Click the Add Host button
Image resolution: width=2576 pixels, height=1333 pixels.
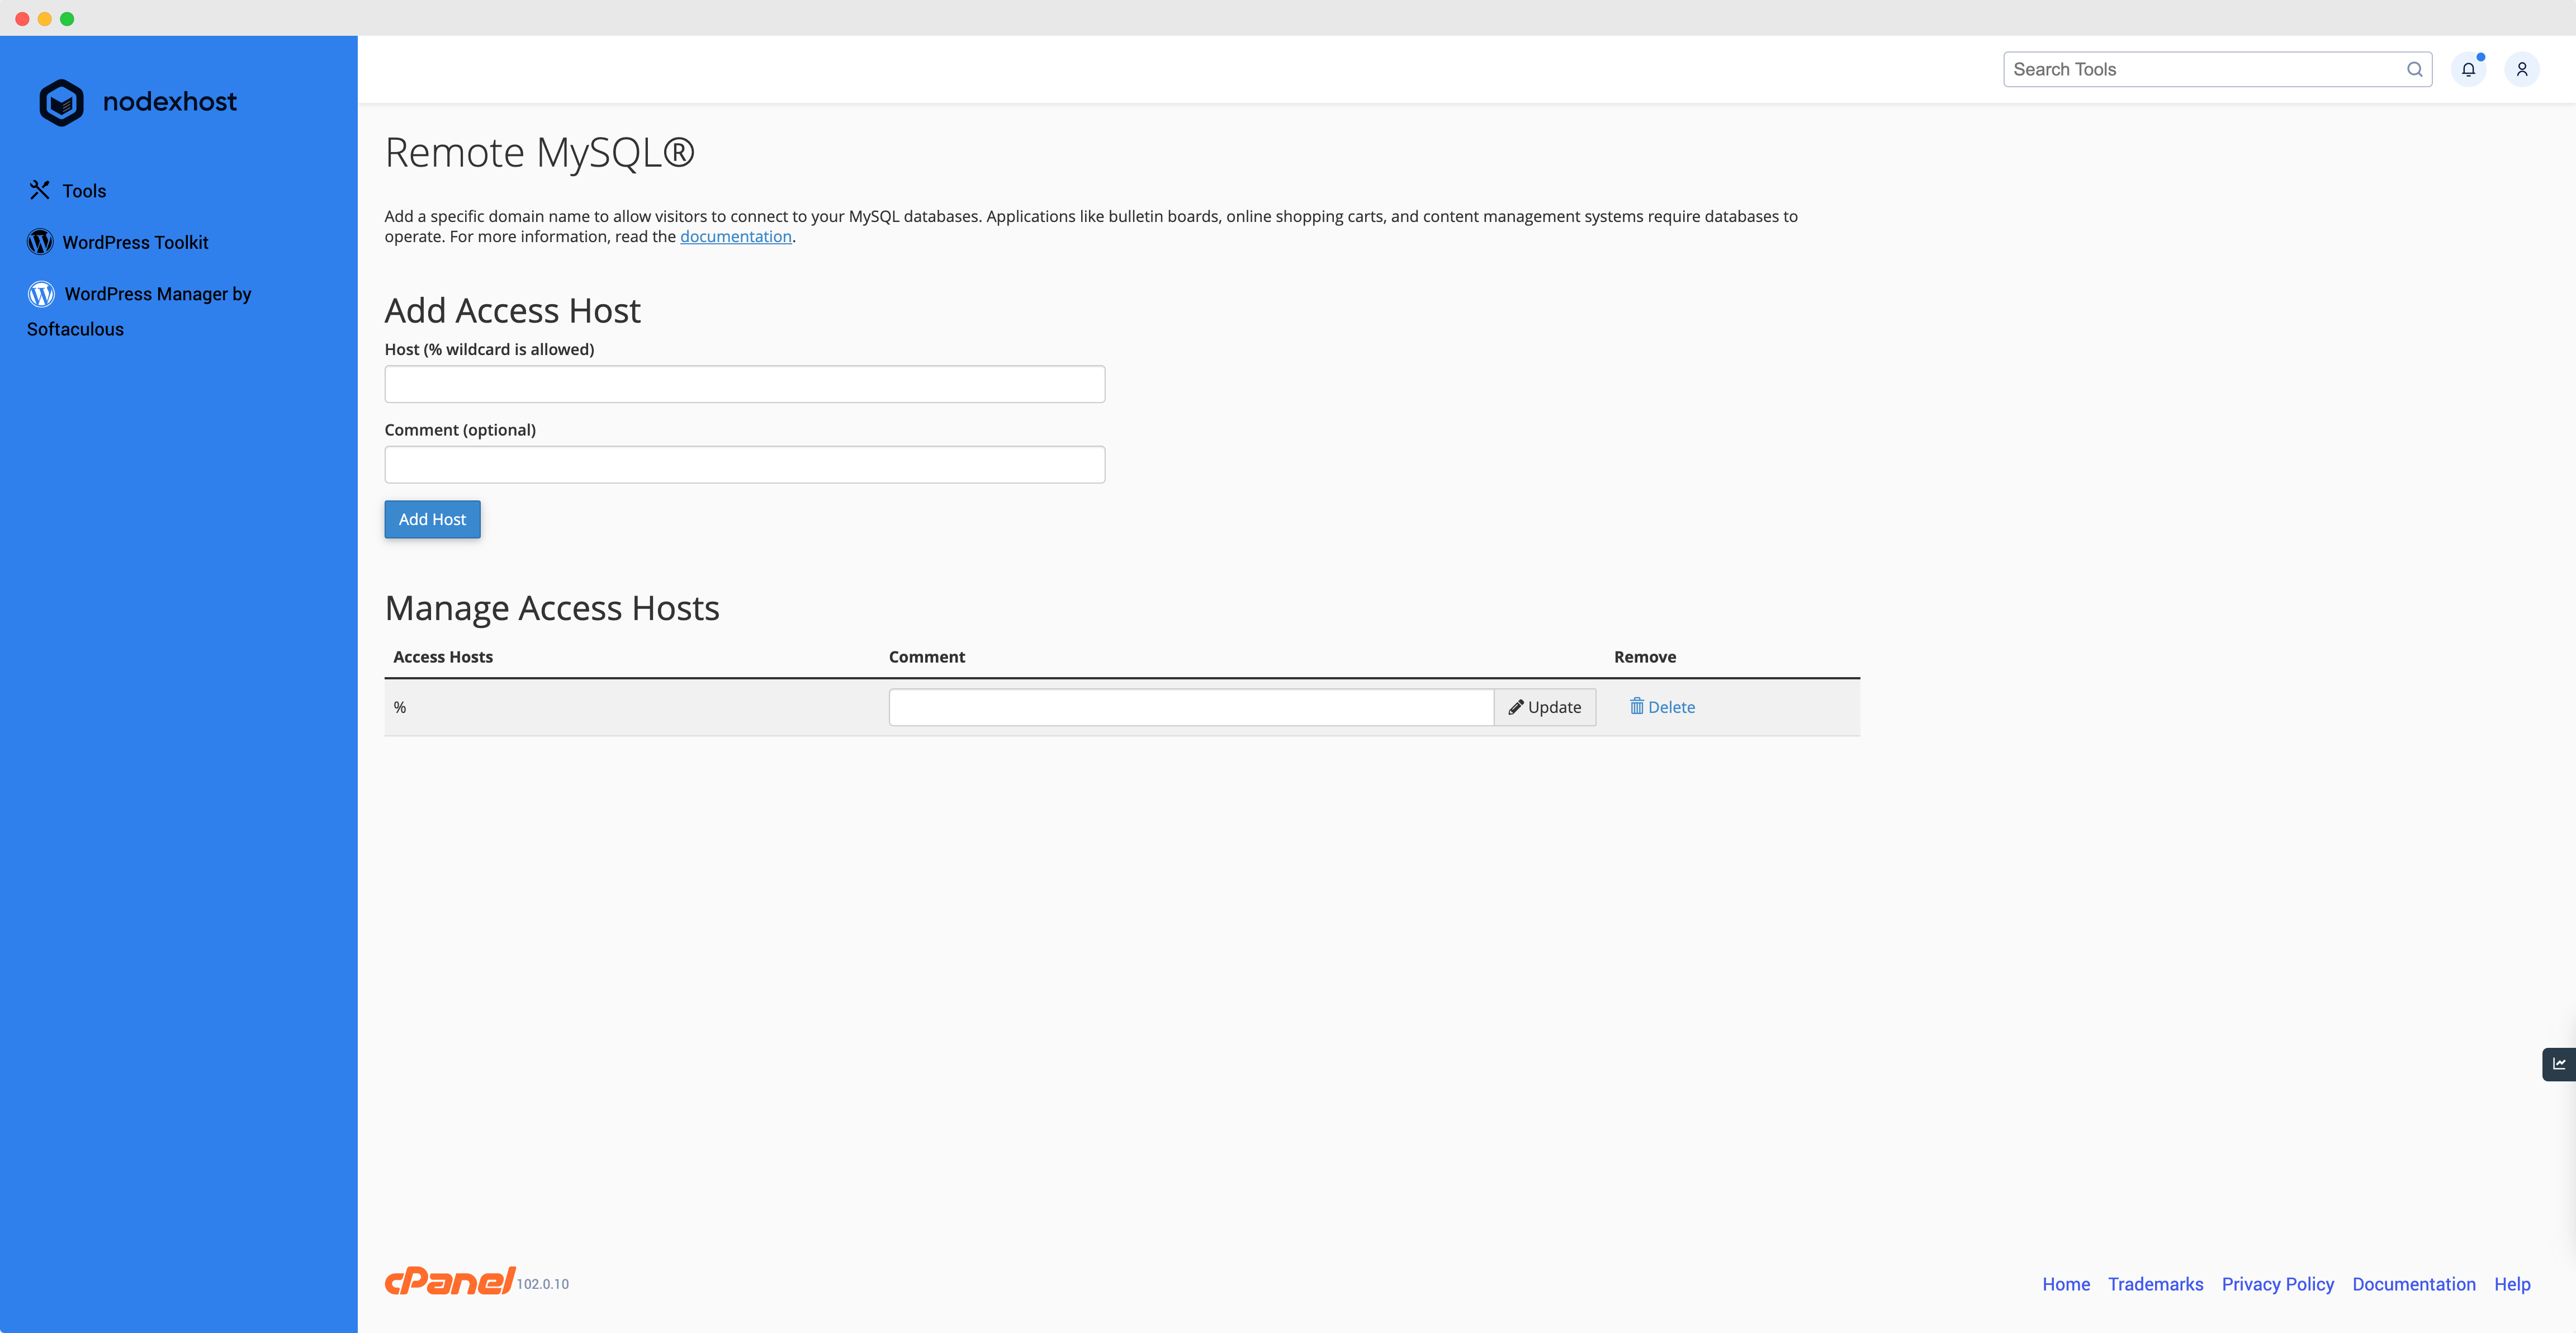tap(432, 519)
